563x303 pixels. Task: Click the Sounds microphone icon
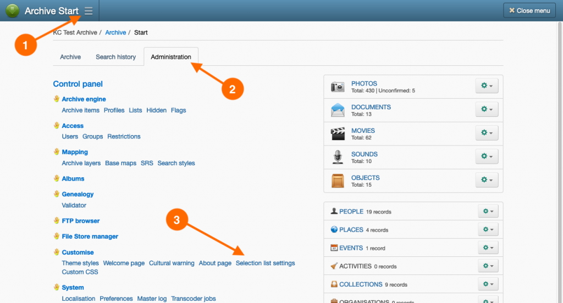(338, 157)
